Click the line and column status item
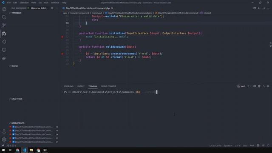This screenshot has height=153, width=272. (x=215, y=145)
